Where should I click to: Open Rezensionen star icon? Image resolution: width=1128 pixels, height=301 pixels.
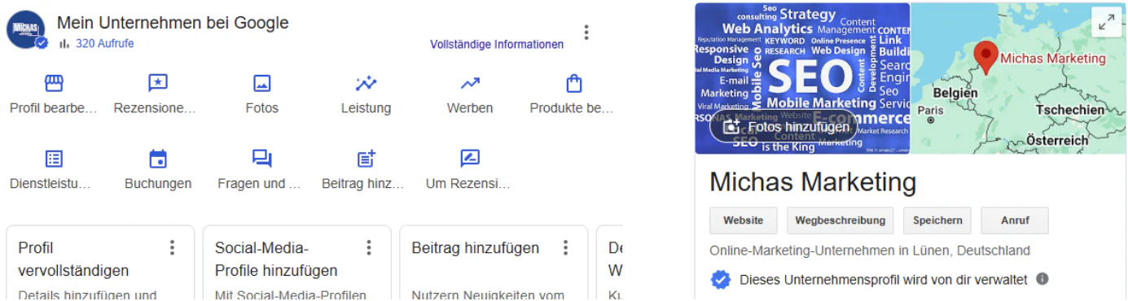pyautogui.click(x=157, y=83)
